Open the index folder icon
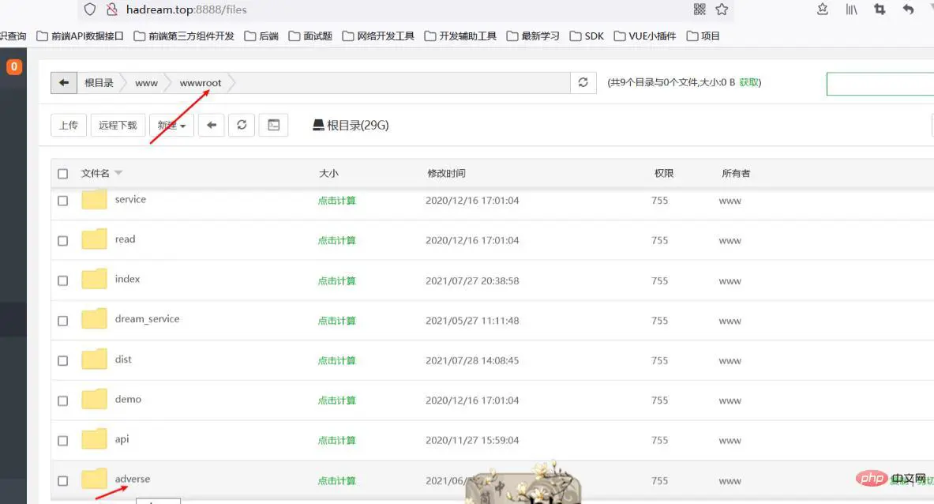934x504 pixels. tap(94, 279)
